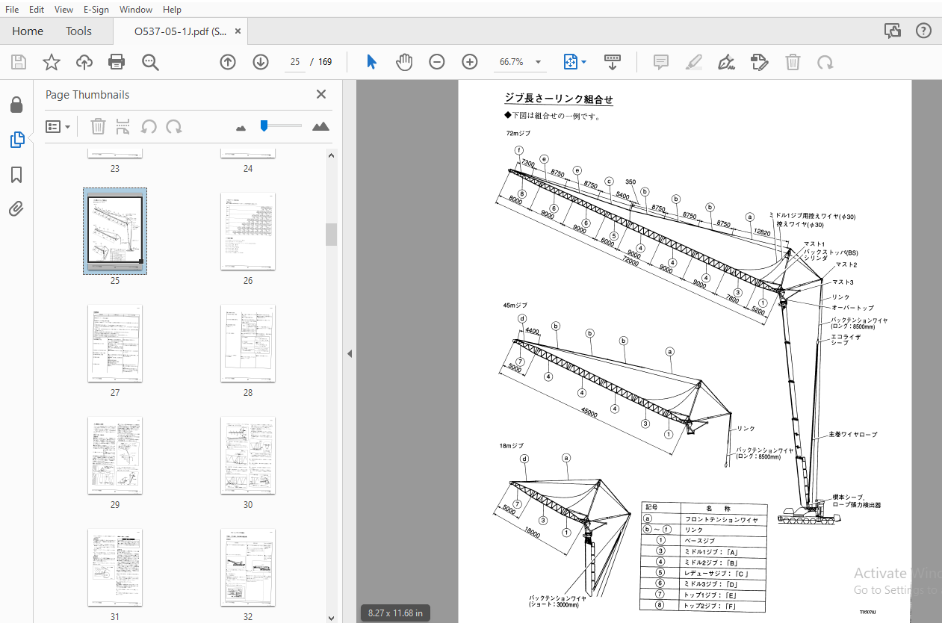Image resolution: width=942 pixels, height=623 pixels.
Task: Select the highlighter pen tool
Action: [x=694, y=62]
